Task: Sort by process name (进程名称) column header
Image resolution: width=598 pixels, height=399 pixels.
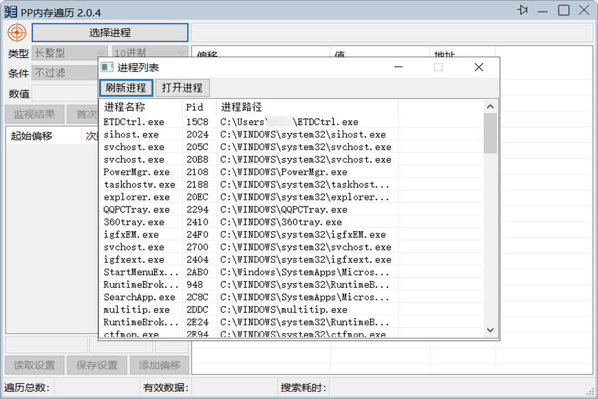Action: click(x=125, y=107)
